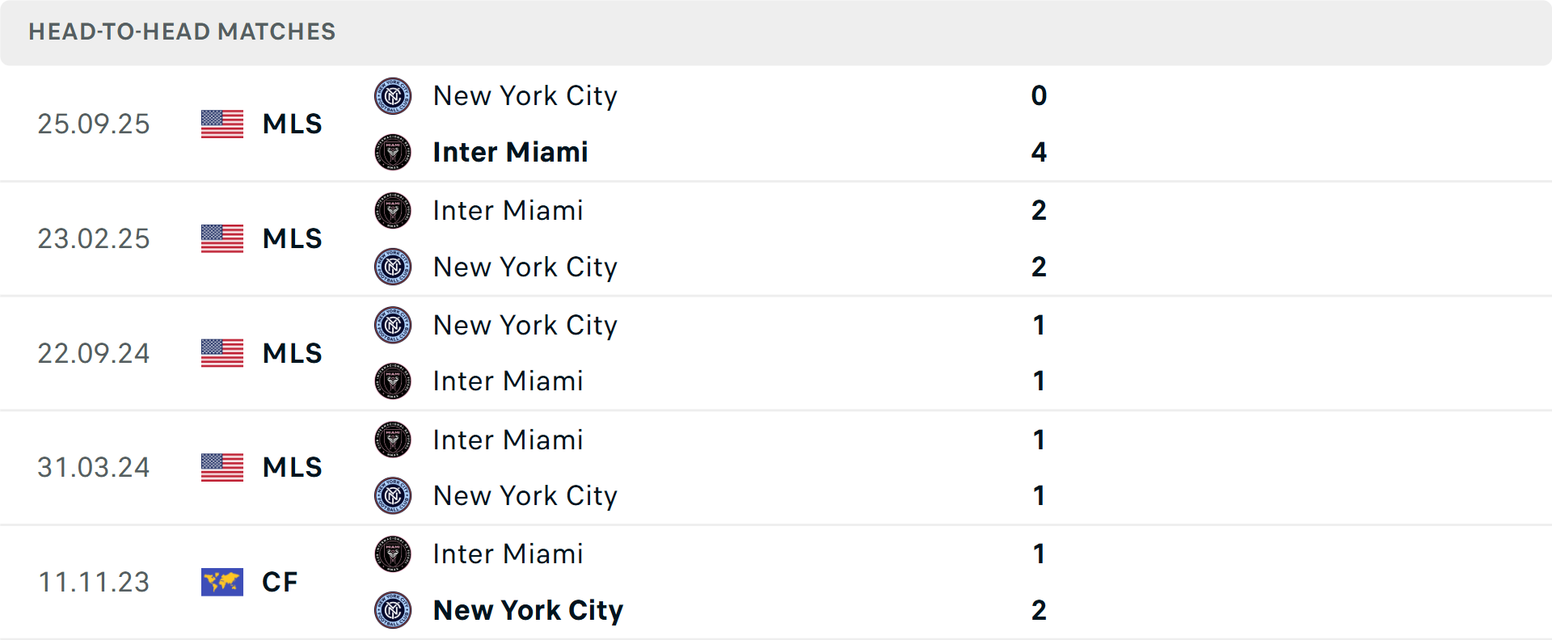This screenshot has height=640, width=1552.
Task: Click USA flag icon beside 25.09.25 match
Action: tap(222, 124)
